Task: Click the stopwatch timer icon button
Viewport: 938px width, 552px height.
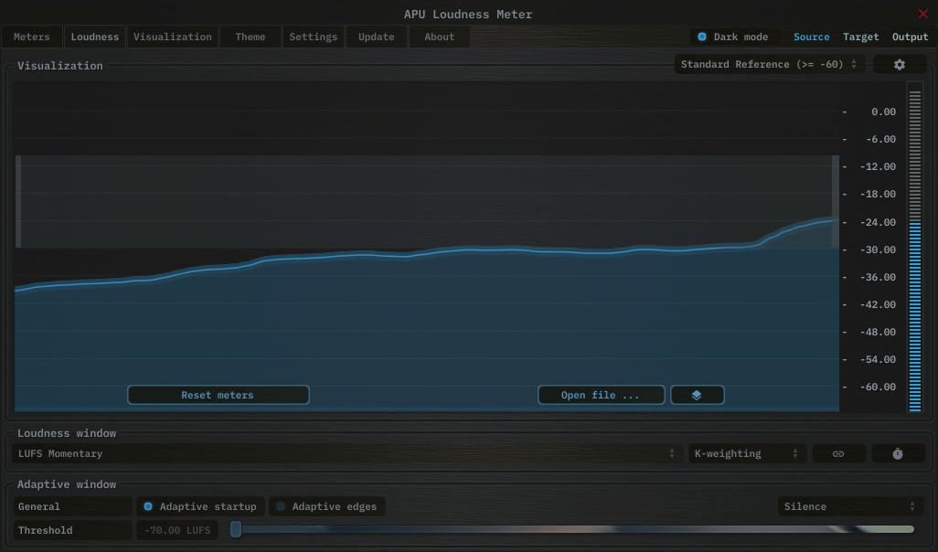Action: click(x=897, y=454)
